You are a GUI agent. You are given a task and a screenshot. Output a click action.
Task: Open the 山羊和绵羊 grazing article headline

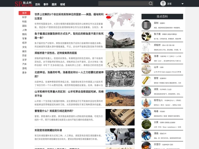coord(69,94)
